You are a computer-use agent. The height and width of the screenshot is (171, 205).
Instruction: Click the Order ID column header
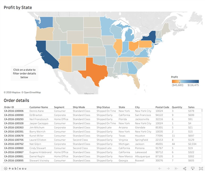click(9, 107)
